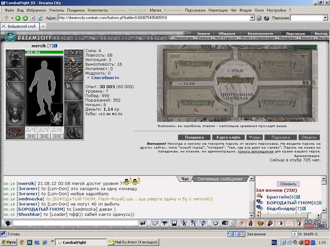Click 2 ЭТАЖ on the club map

point(235,71)
